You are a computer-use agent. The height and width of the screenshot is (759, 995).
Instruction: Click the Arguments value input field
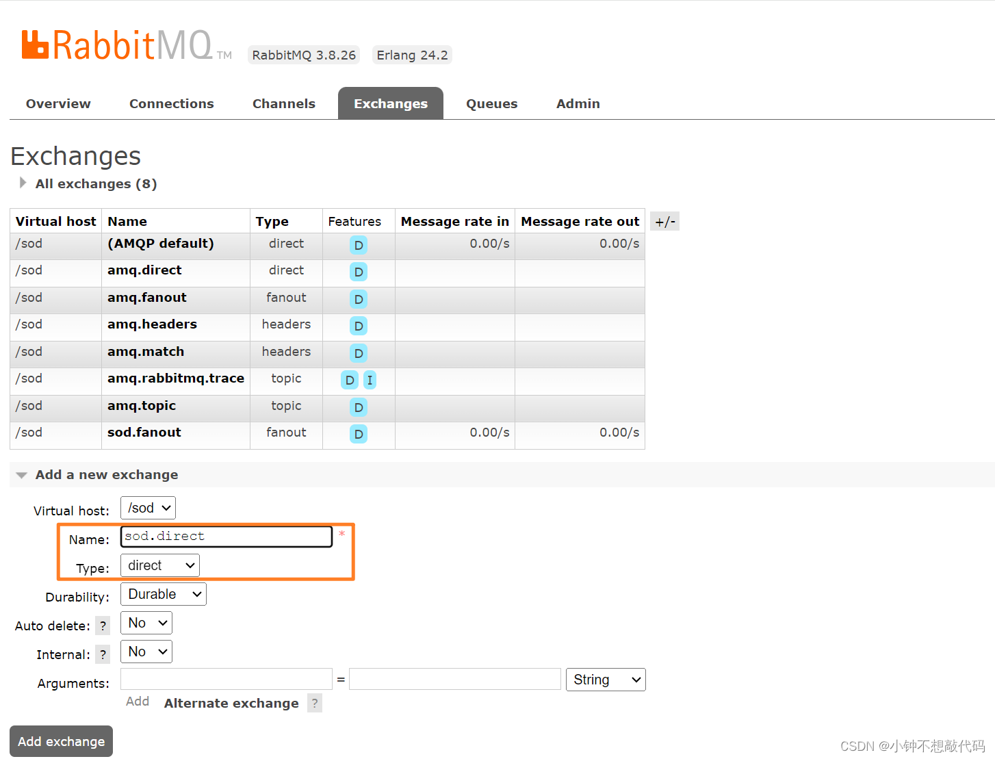tap(455, 679)
